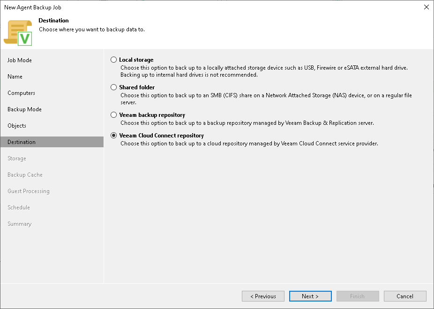The image size is (434, 309).
Task: Go to the Schedule step
Action: 19,207
